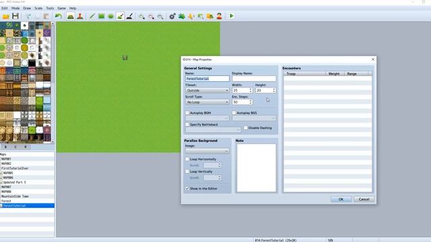Screen dimensions: 431x242
Task: Open a project with the folder icon
Action: pyautogui.click(x=6, y=16)
